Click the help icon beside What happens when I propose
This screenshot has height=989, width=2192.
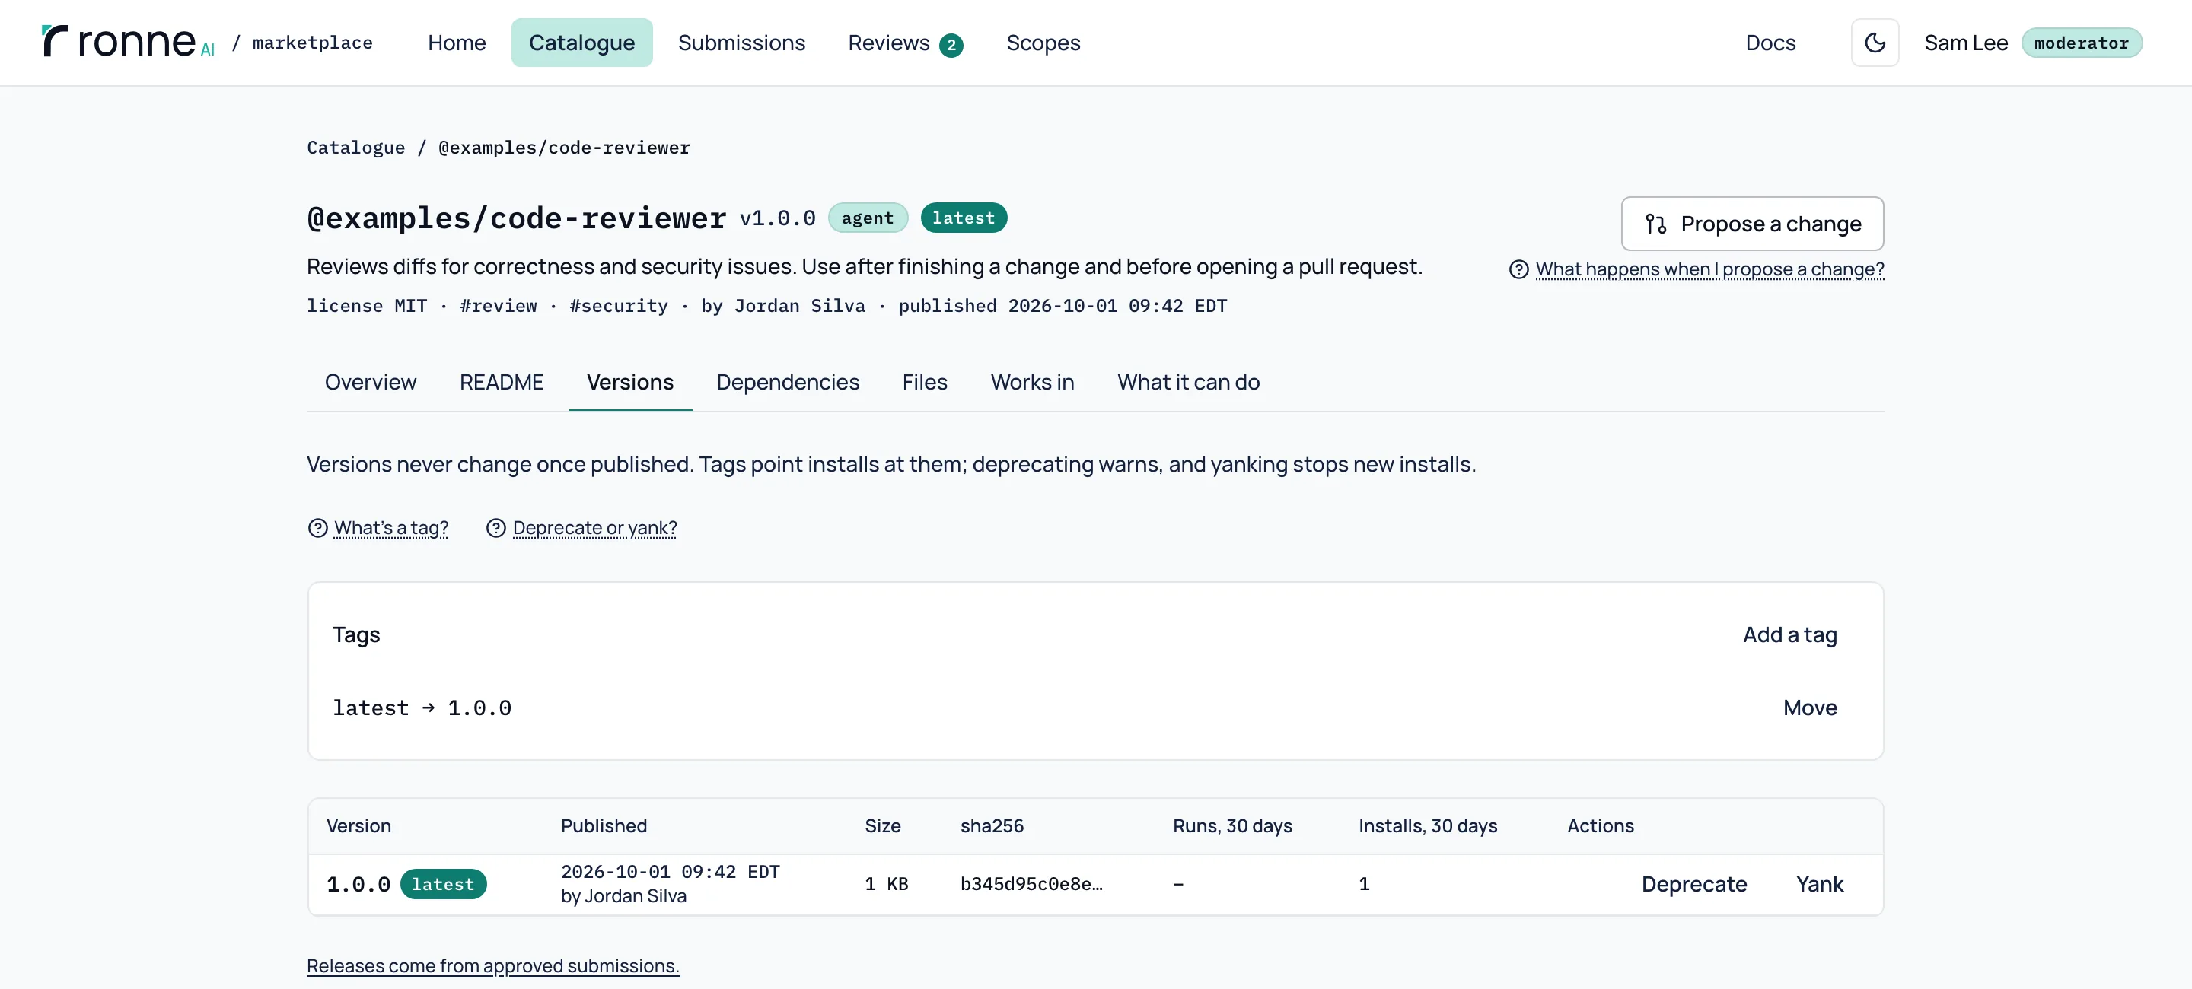coord(1519,269)
